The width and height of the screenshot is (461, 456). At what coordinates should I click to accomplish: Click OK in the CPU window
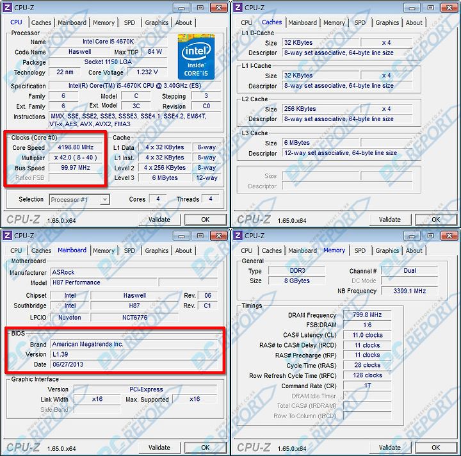tap(206, 220)
